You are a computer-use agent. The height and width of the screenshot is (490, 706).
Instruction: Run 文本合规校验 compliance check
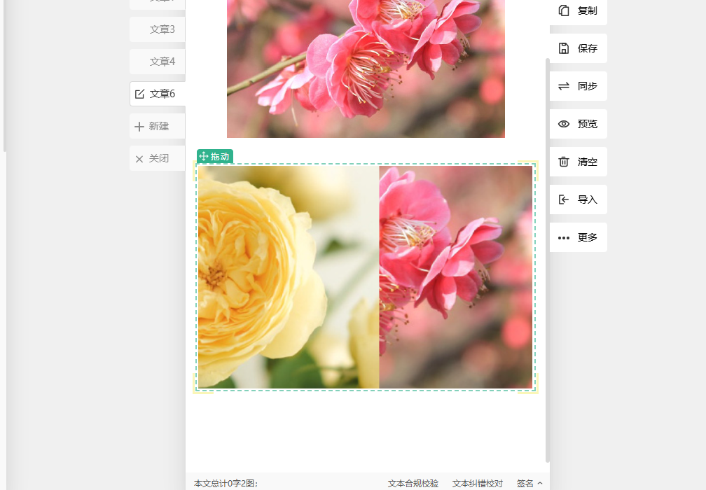(413, 483)
